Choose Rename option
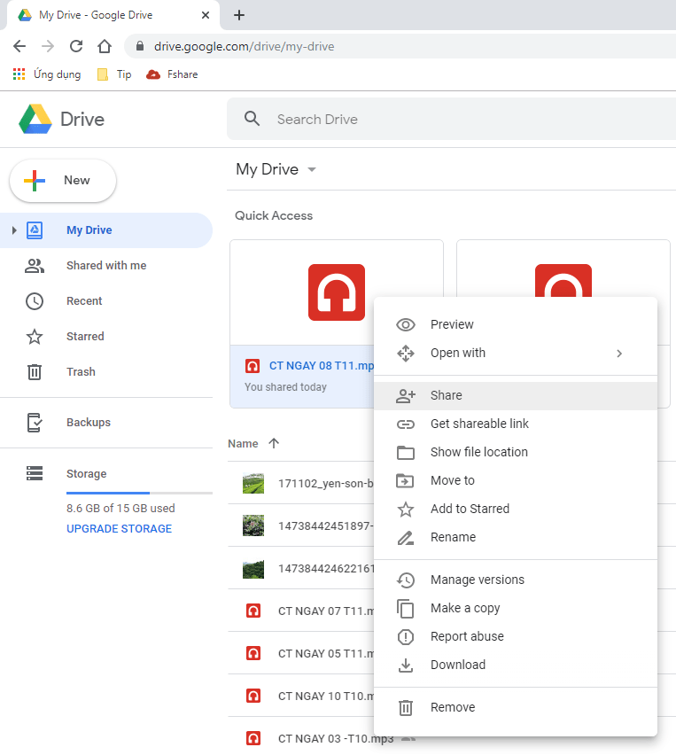Viewport: 676px width, 755px height. (516, 537)
